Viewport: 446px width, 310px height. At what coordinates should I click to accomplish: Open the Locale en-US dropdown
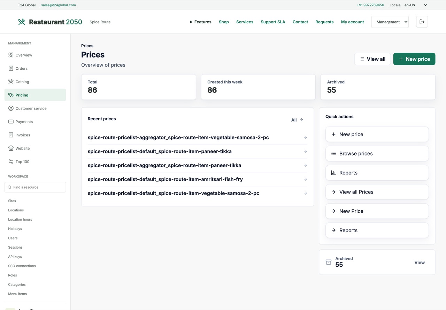[416, 5]
